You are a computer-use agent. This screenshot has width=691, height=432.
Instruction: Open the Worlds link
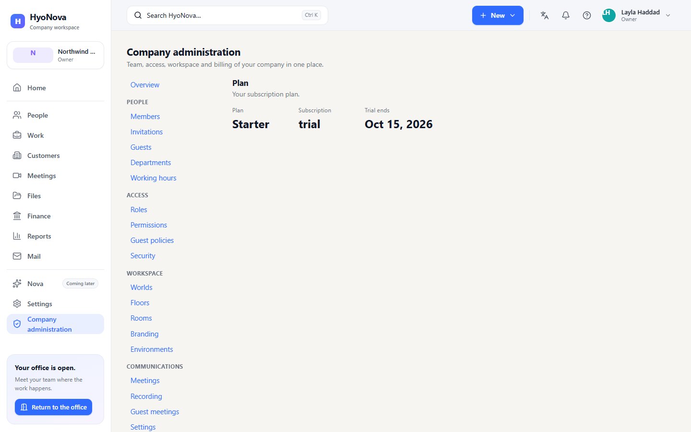coord(142,288)
